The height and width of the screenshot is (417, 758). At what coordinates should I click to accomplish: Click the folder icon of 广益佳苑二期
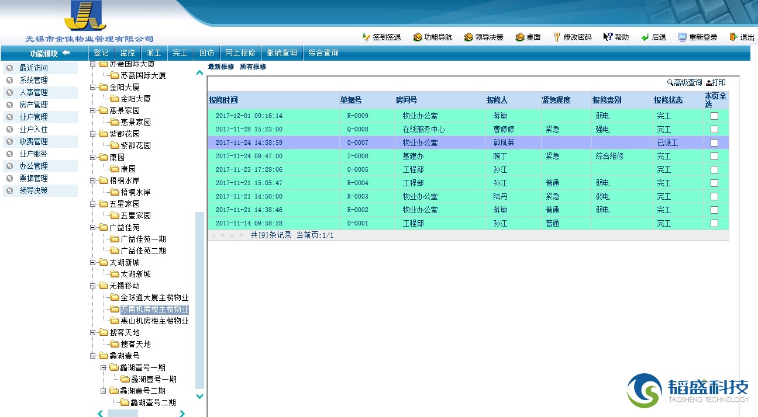[x=115, y=251]
